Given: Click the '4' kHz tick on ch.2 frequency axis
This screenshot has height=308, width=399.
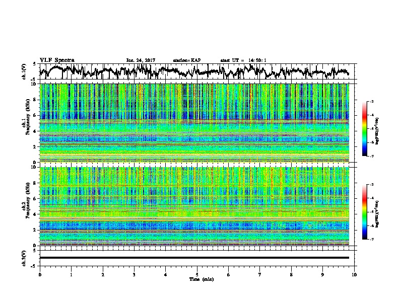Looking at the screenshot, I should point(36,214).
